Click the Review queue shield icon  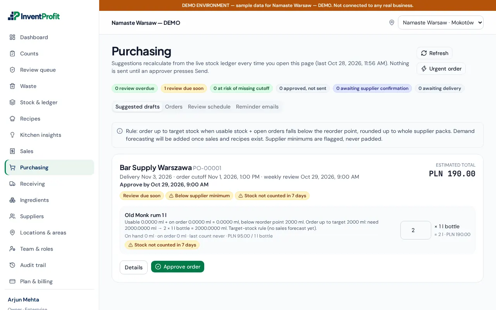coord(12,70)
